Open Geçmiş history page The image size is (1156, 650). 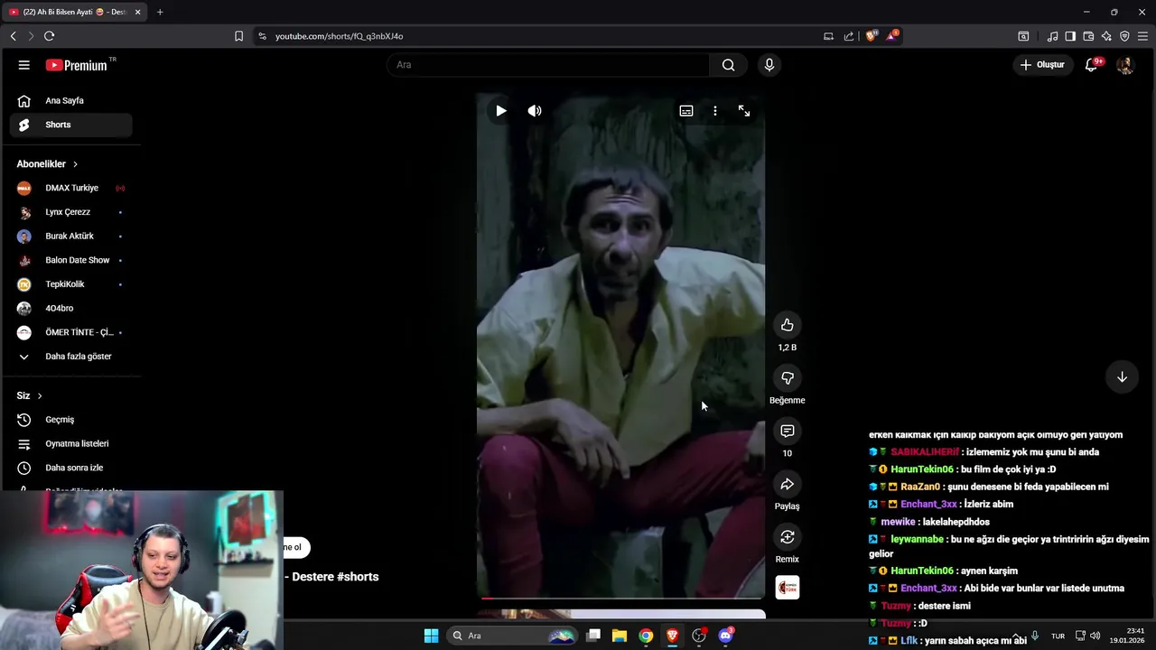click(70, 420)
